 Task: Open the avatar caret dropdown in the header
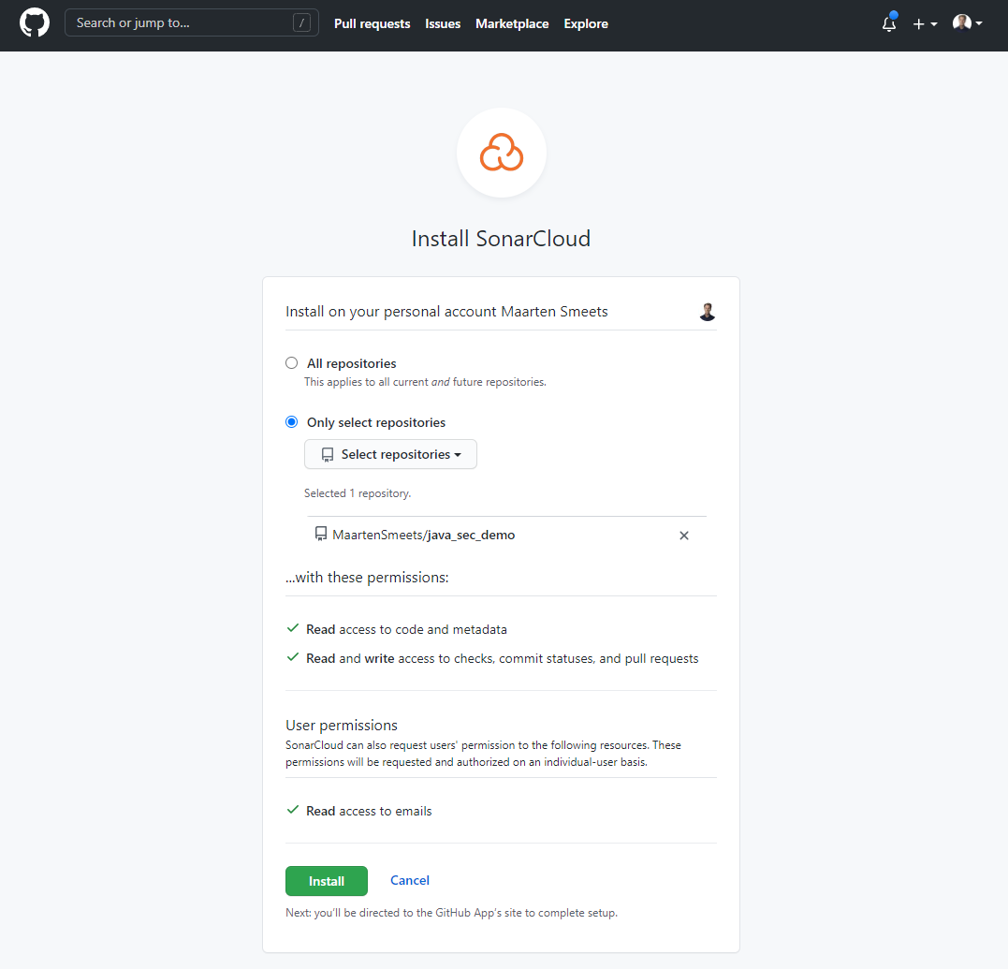979,23
